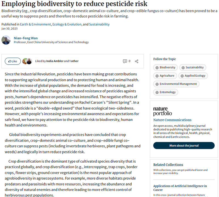This screenshot has height=197, width=219.
Task: Click the plus icon on Agriculture
Action: point(157,76)
